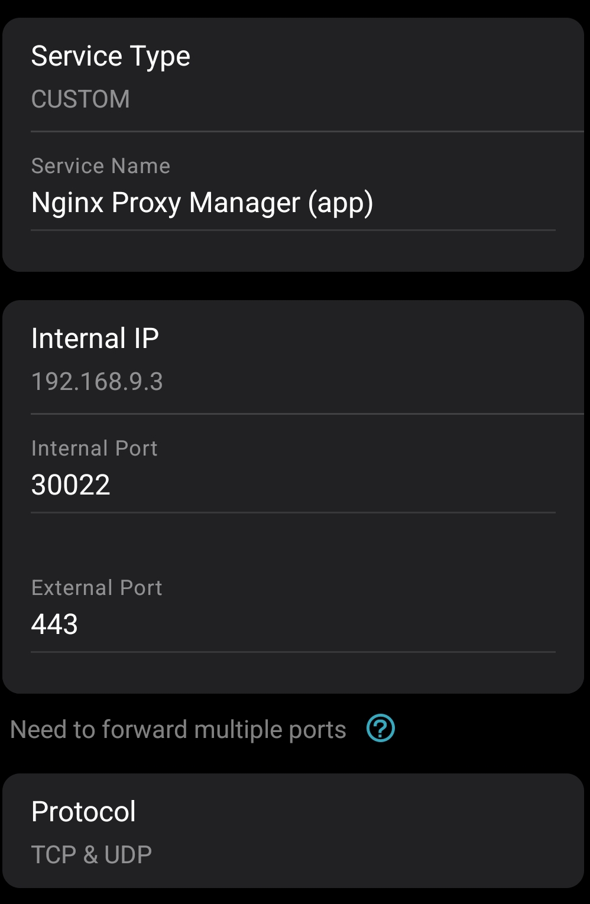Click the Service Name label
Viewport: 590px width, 904px height.
(101, 166)
